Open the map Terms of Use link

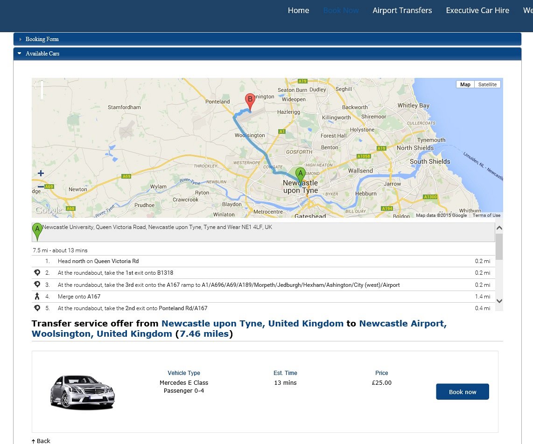coord(486,215)
